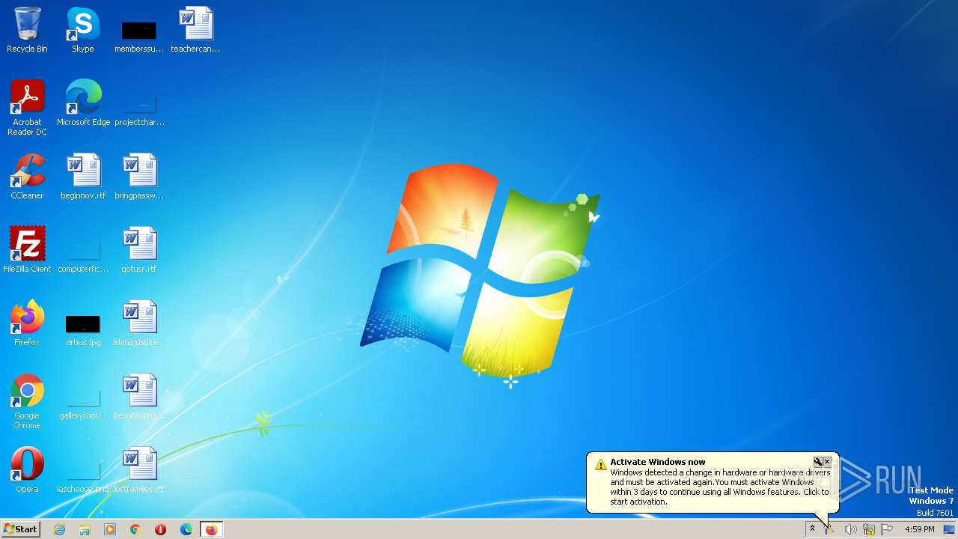Image resolution: width=958 pixels, height=539 pixels.
Task: Select the Firefox desktop shortcut
Action: (x=27, y=323)
